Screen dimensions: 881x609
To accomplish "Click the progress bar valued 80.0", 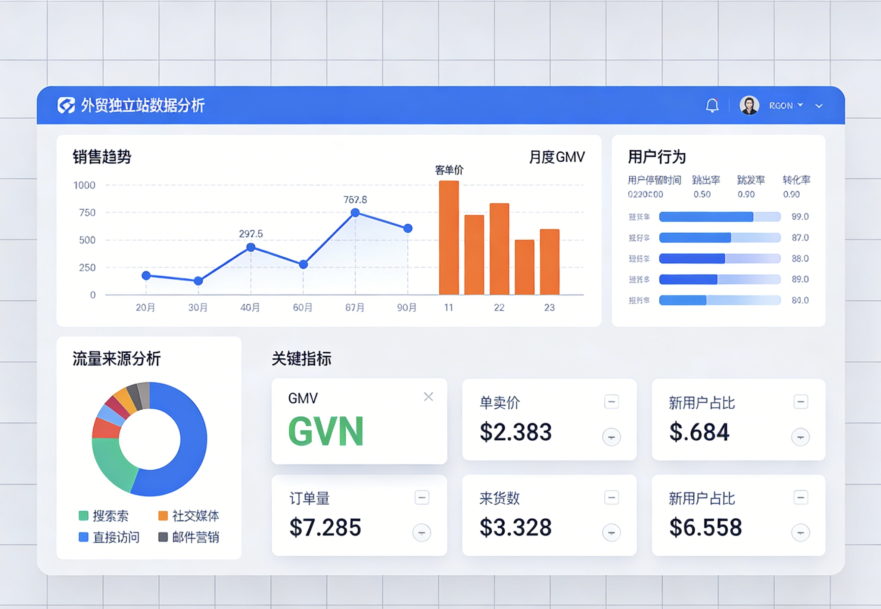I will 720,300.
